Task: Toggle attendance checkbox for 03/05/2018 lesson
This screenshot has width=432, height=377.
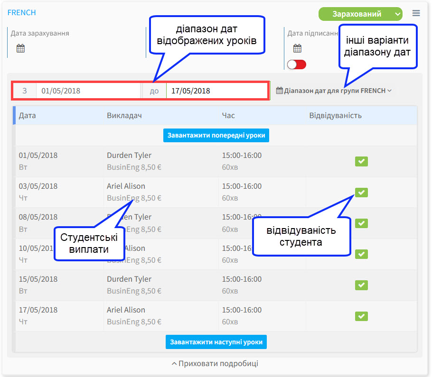Action: click(361, 193)
